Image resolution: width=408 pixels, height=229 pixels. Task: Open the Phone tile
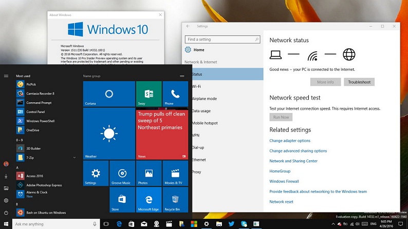175,94
